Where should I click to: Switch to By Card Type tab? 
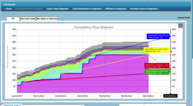pyautogui.click(x=28, y=19)
